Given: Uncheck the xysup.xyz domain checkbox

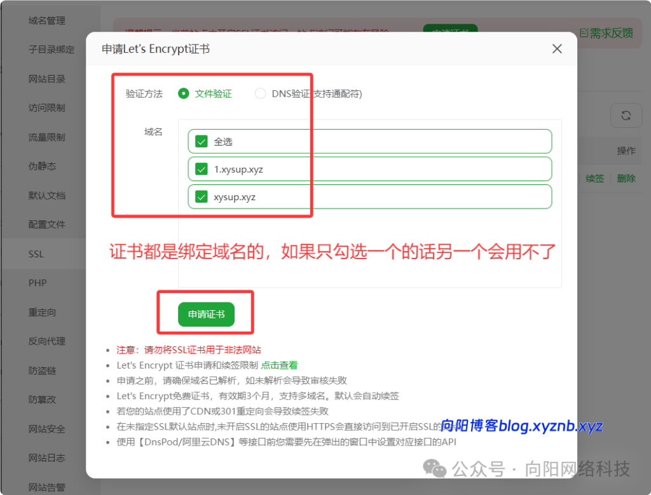Looking at the screenshot, I should (x=202, y=197).
